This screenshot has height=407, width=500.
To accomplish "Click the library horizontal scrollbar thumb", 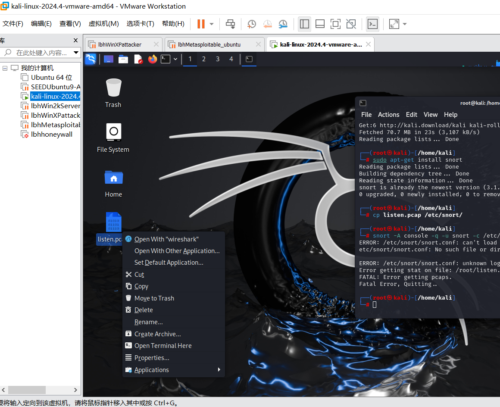I will (27, 390).
